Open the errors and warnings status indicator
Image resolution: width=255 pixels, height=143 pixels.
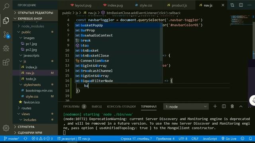pyautogui.click(x=42, y=139)
